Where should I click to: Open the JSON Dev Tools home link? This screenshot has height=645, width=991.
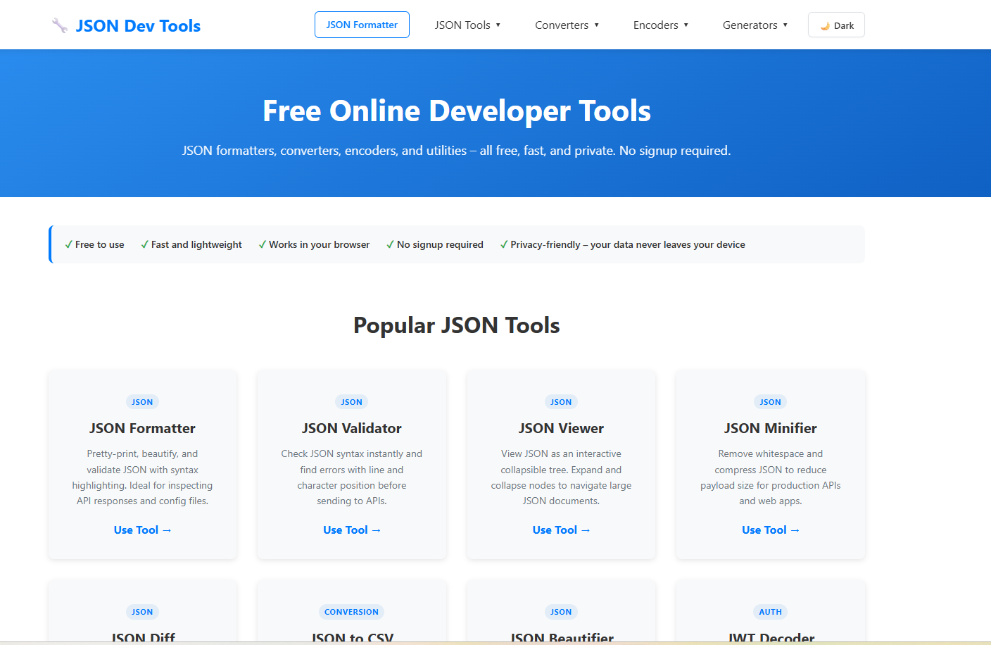tap(126, 26)
